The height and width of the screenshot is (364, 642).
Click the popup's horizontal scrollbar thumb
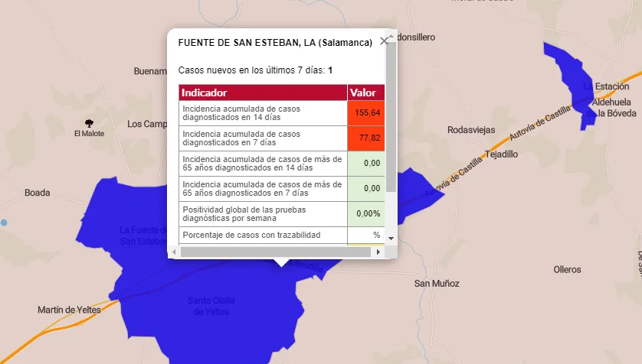276,252
